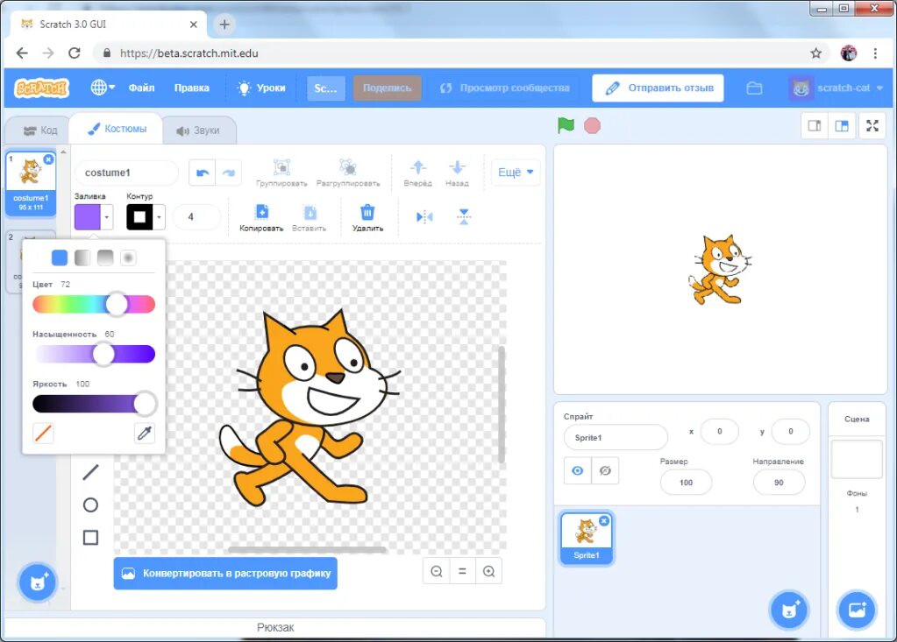Screen dimensions: 897x642
Task: Click the Яркость brightness slider handle
Action: click(x=146, y=403)
